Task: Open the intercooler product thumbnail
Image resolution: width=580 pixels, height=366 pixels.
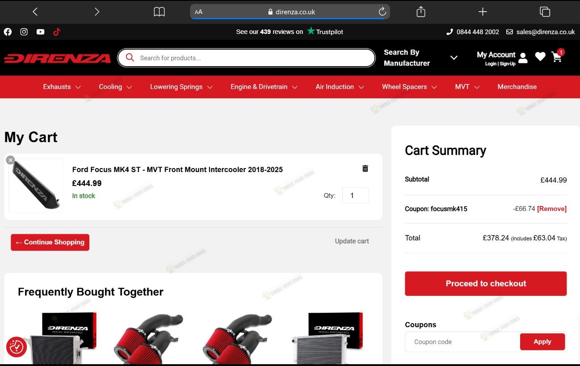Action: (36, 185)
